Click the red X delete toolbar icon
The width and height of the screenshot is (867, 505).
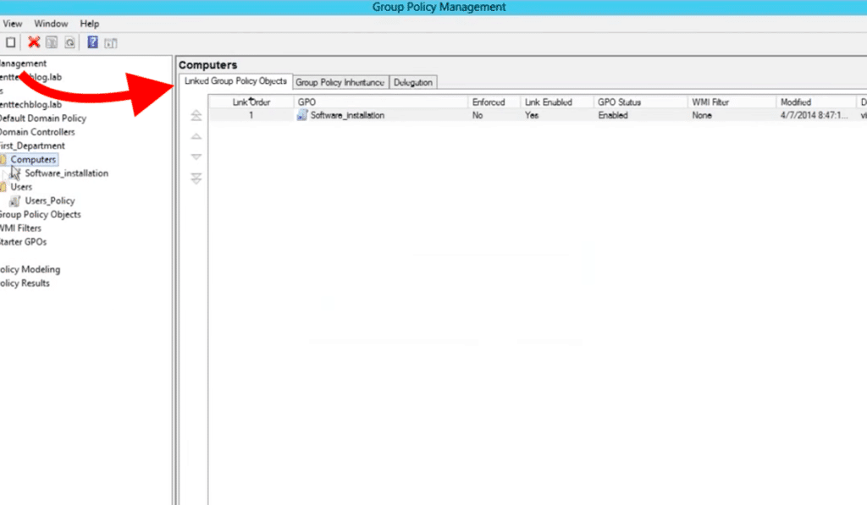click(x=34, y=42)
